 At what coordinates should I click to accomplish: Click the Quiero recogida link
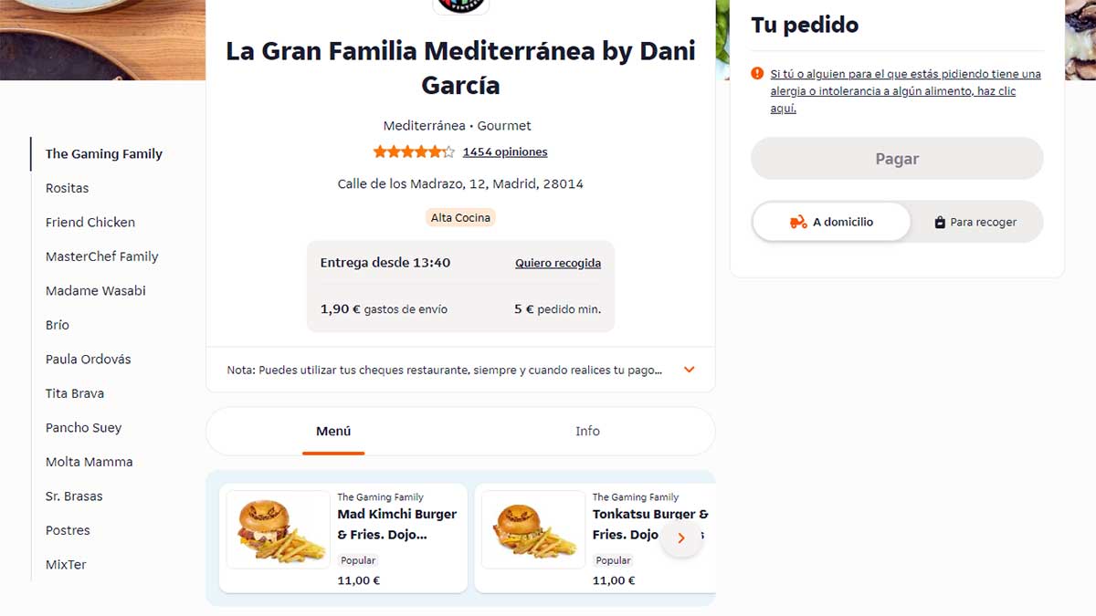[x=558, y=263]
